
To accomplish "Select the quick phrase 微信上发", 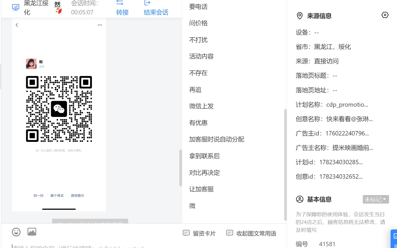I will [201, 106].
